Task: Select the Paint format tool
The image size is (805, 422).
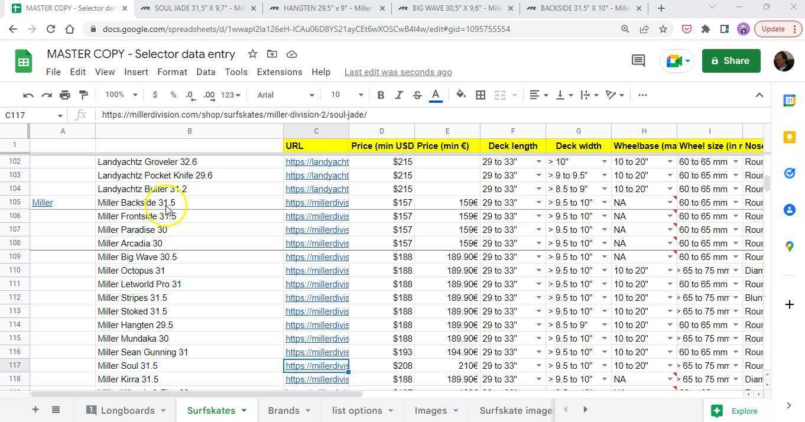Action: [x=83, y=95]
